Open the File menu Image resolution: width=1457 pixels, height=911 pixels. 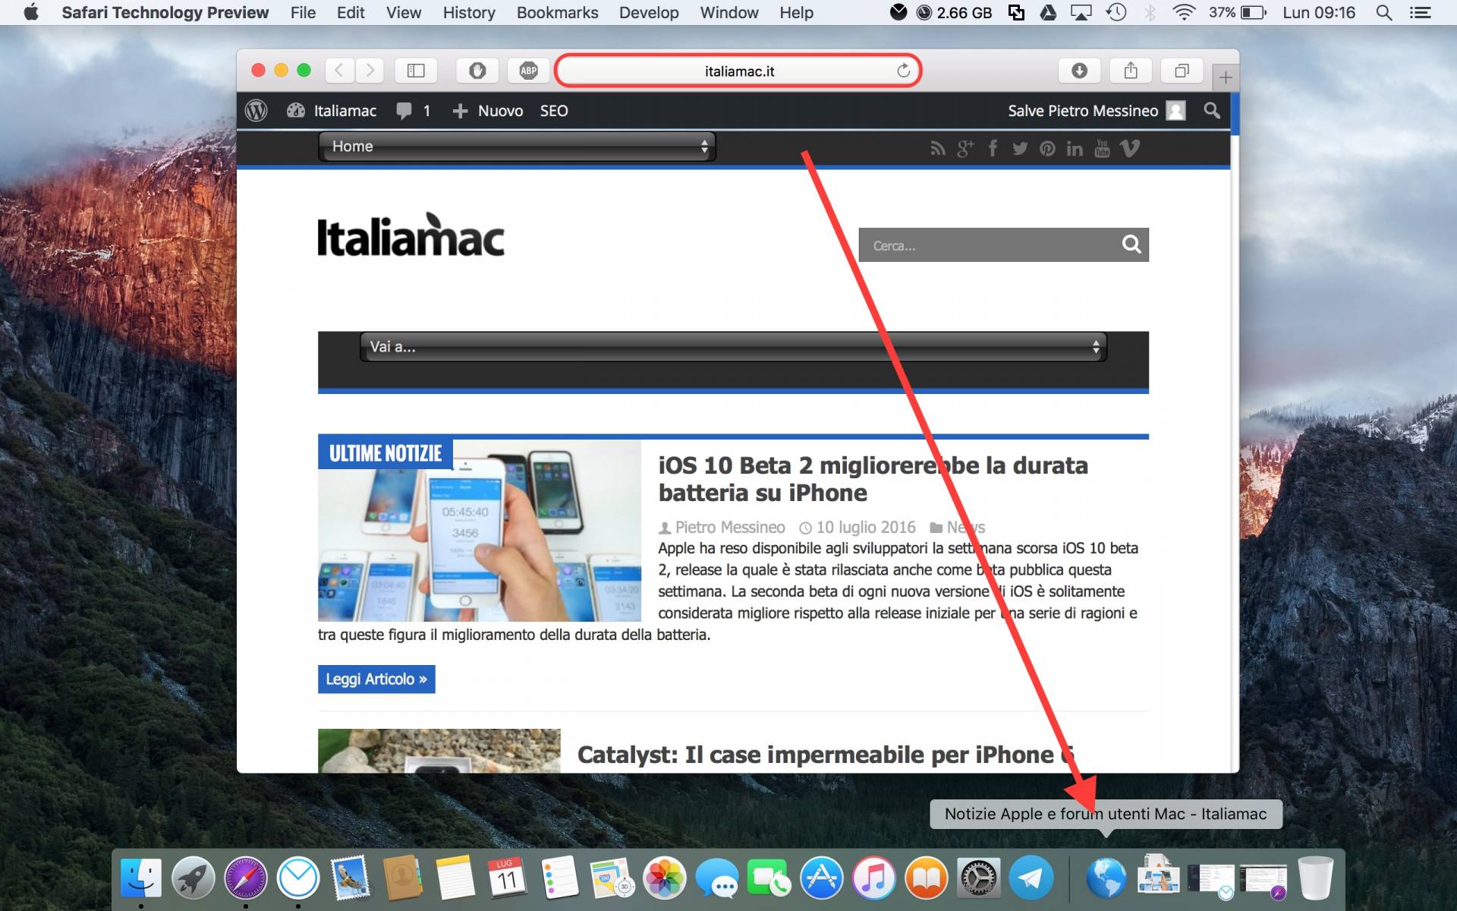click(303, 12)
